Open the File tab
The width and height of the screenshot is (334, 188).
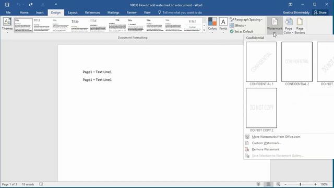pyautogui.click(x=8, y=13)
